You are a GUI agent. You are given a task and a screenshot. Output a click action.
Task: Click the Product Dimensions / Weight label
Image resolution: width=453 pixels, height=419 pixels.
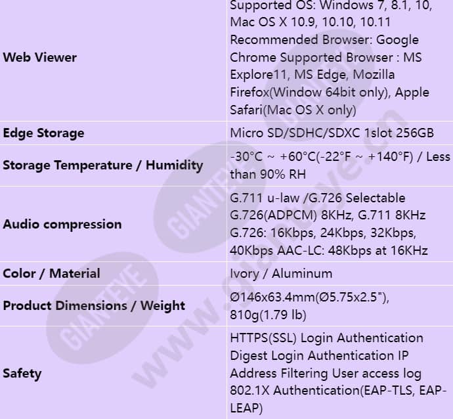(x=94, y=306)
